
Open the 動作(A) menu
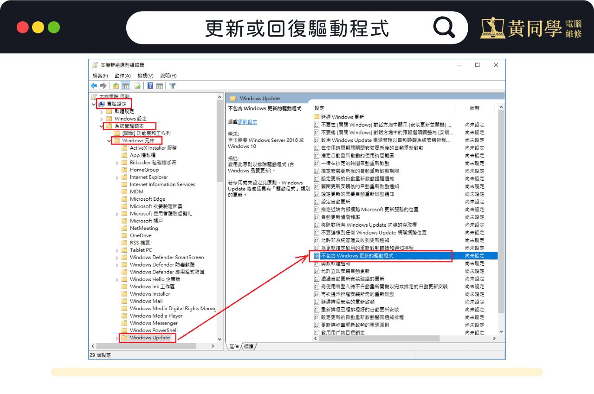click(123, 76)
